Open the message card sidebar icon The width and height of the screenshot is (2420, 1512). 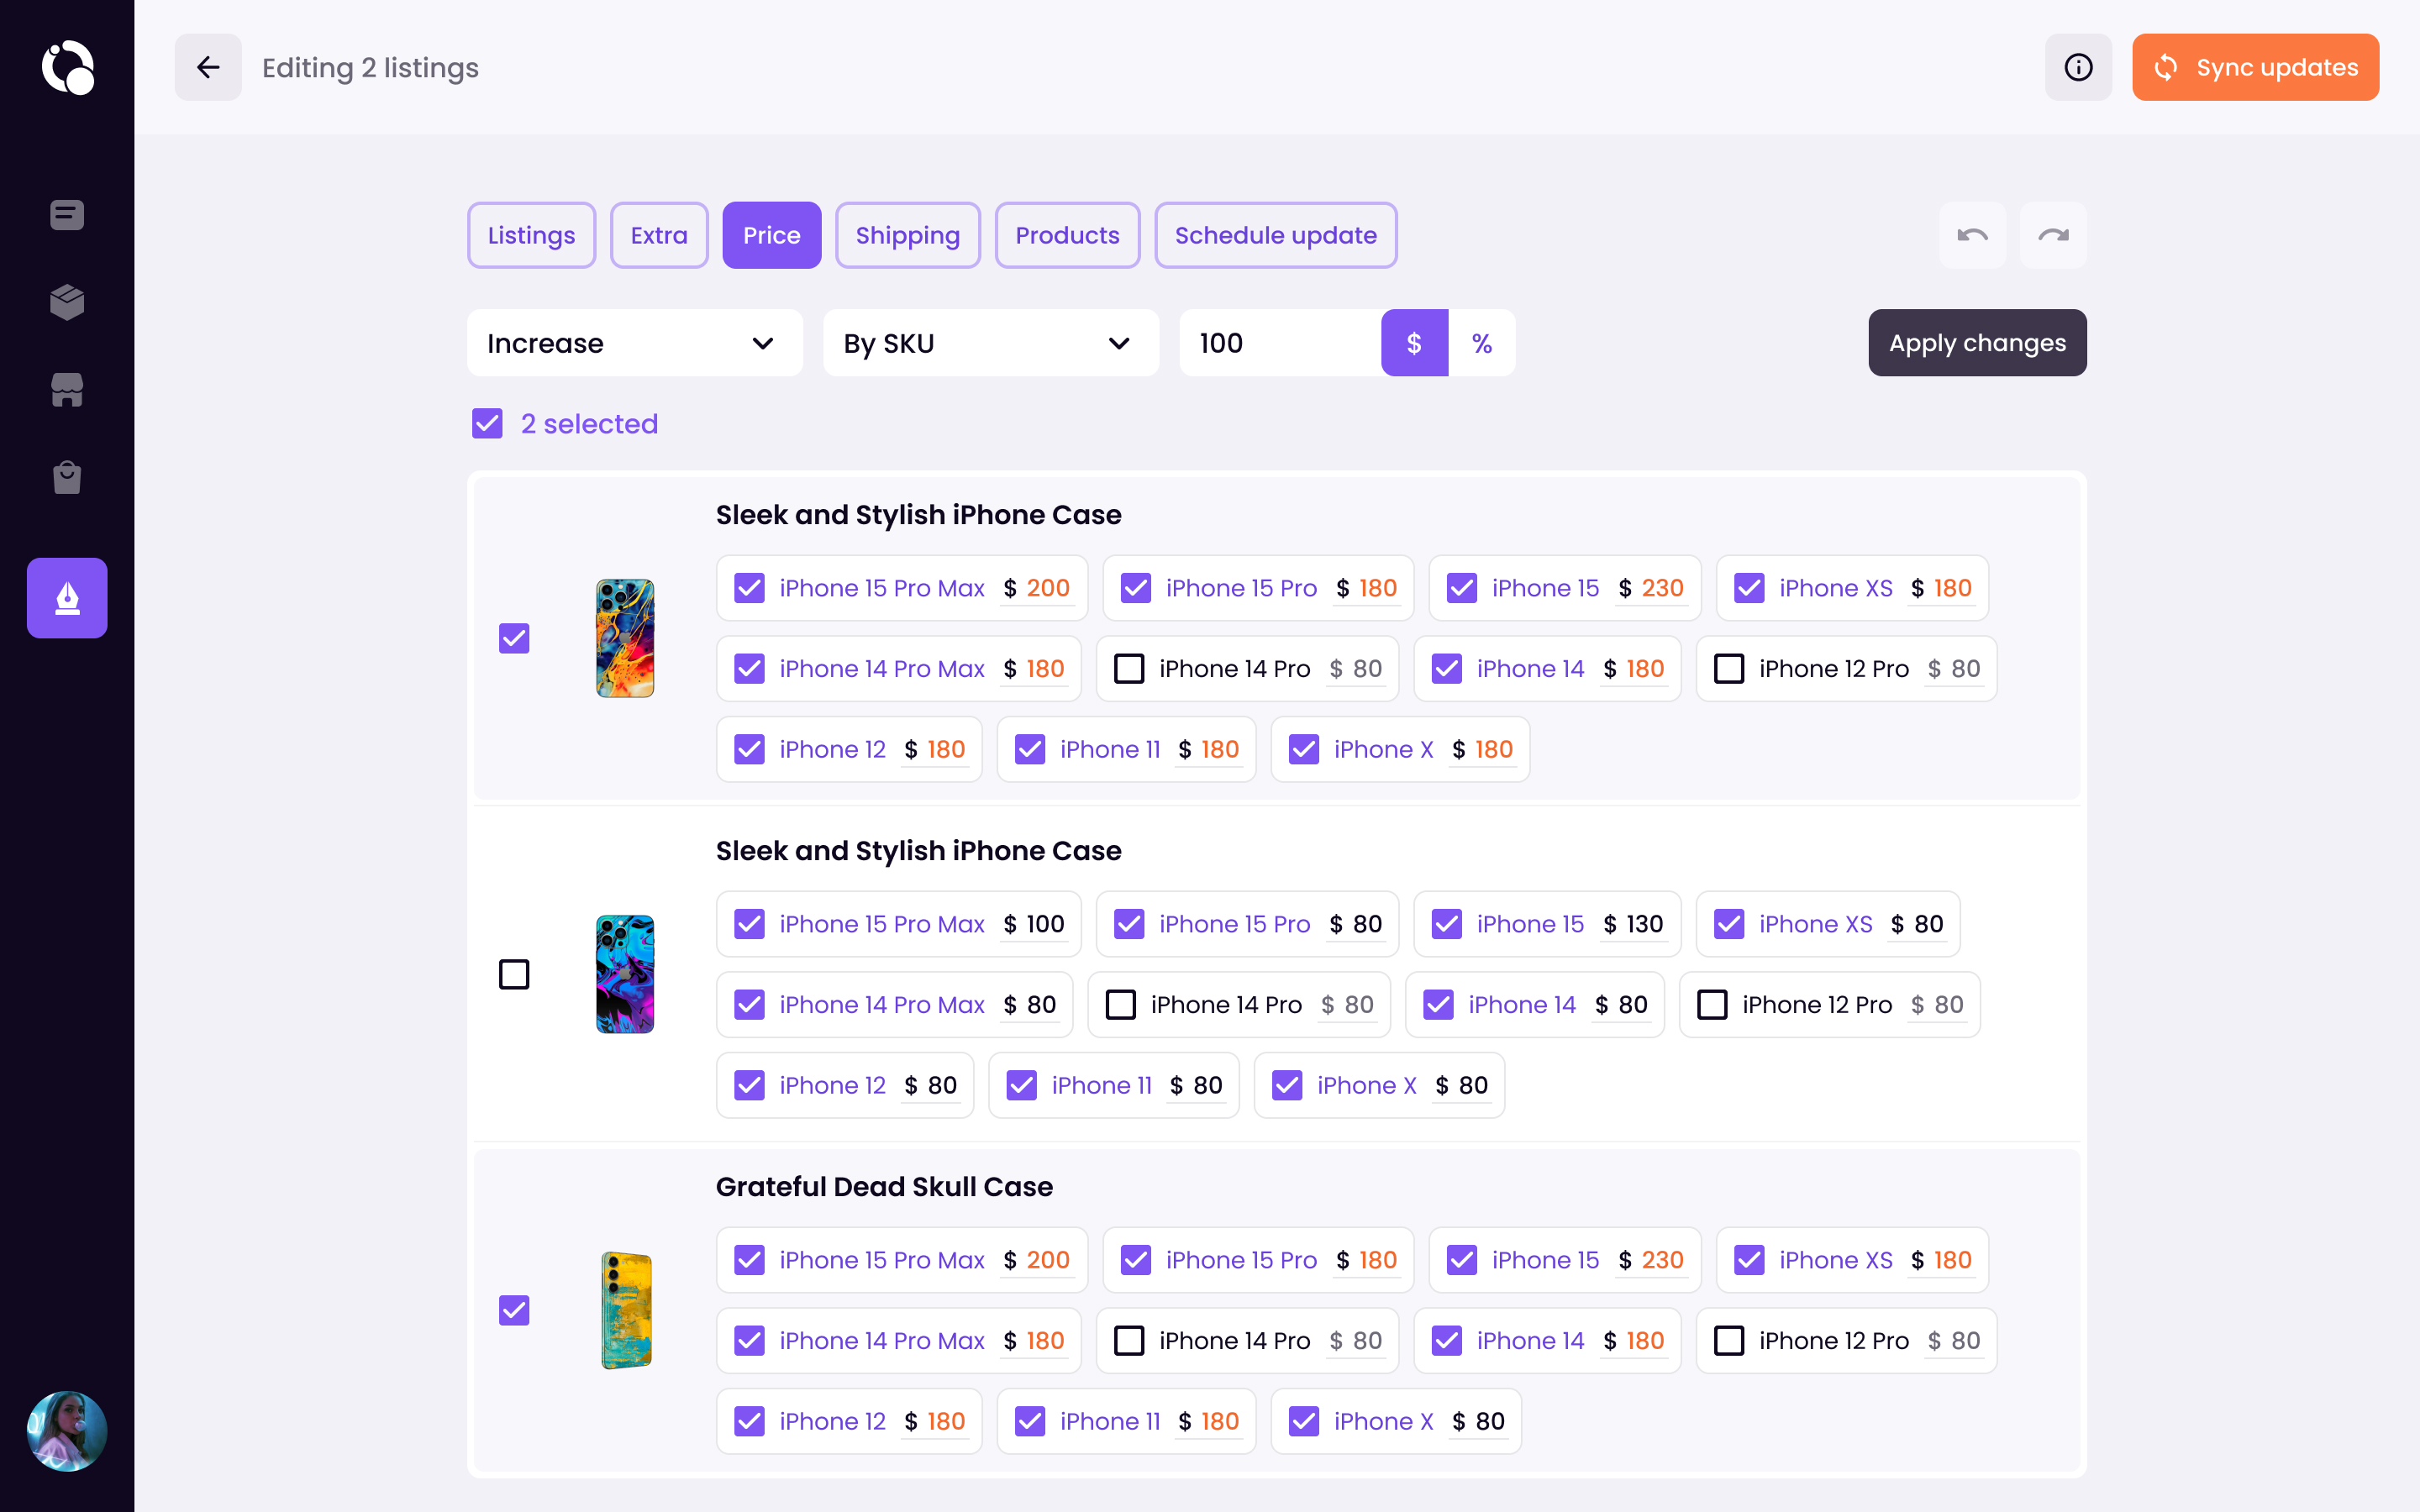[67, 215]
